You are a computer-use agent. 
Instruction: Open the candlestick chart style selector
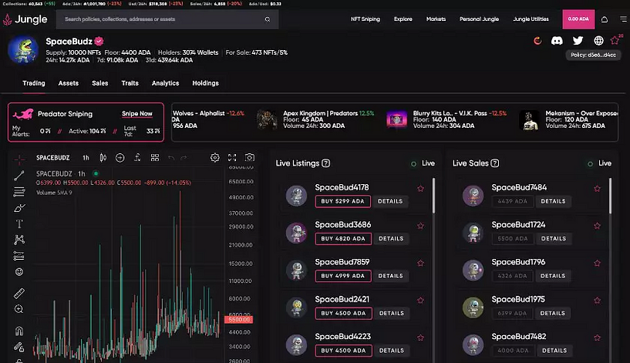103,157
